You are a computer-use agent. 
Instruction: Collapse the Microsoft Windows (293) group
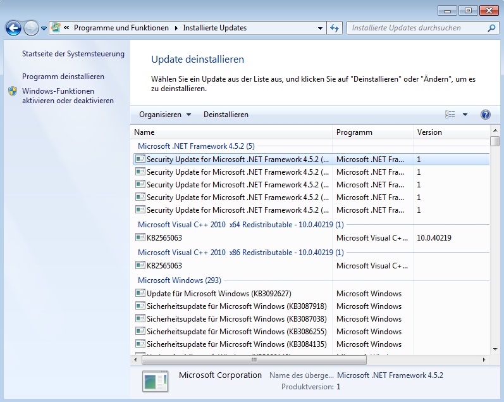(180, 280)
